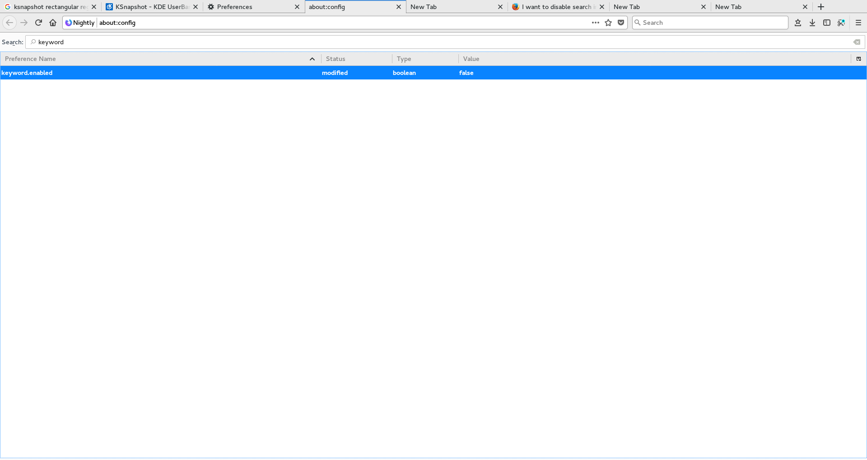Click the preference search field containing 'keyword'
This screenshot has width=867, height=460.
pos(445,42)
